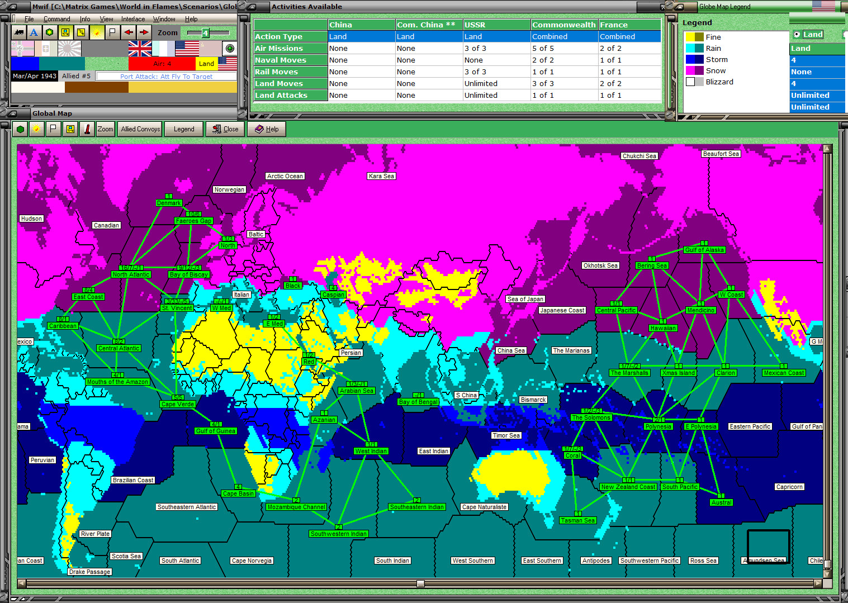The width and height of the screenshot is (848, 603).
Task: Click the Tasman Sea label on map
Action: [578, 520]
